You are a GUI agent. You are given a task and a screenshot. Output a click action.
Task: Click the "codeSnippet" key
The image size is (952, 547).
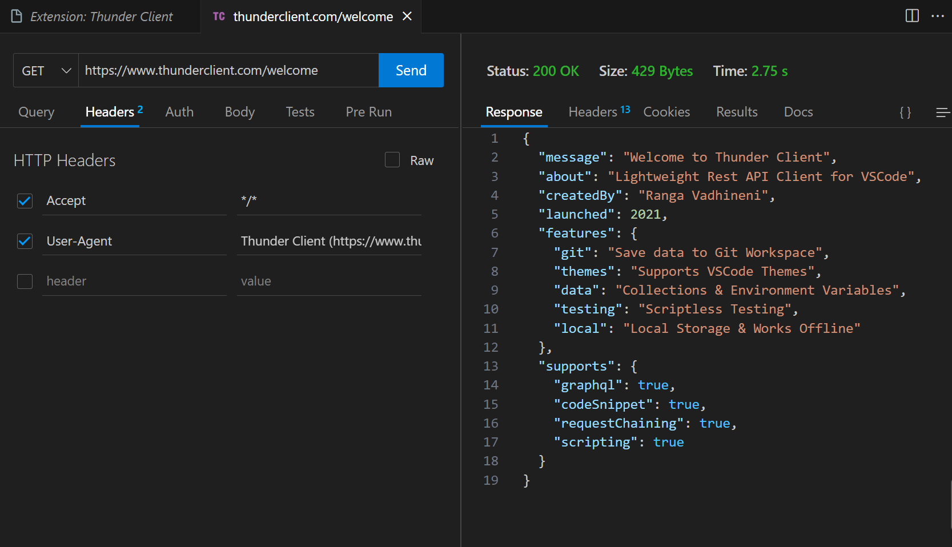(x=603, y=404)
